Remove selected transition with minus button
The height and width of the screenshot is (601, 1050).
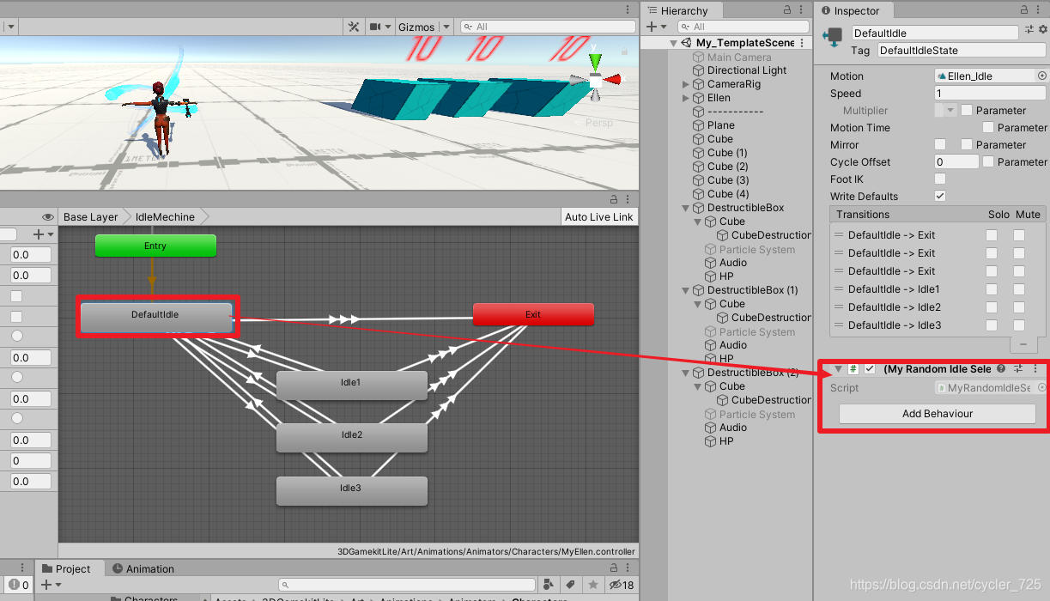[1023, 344]
